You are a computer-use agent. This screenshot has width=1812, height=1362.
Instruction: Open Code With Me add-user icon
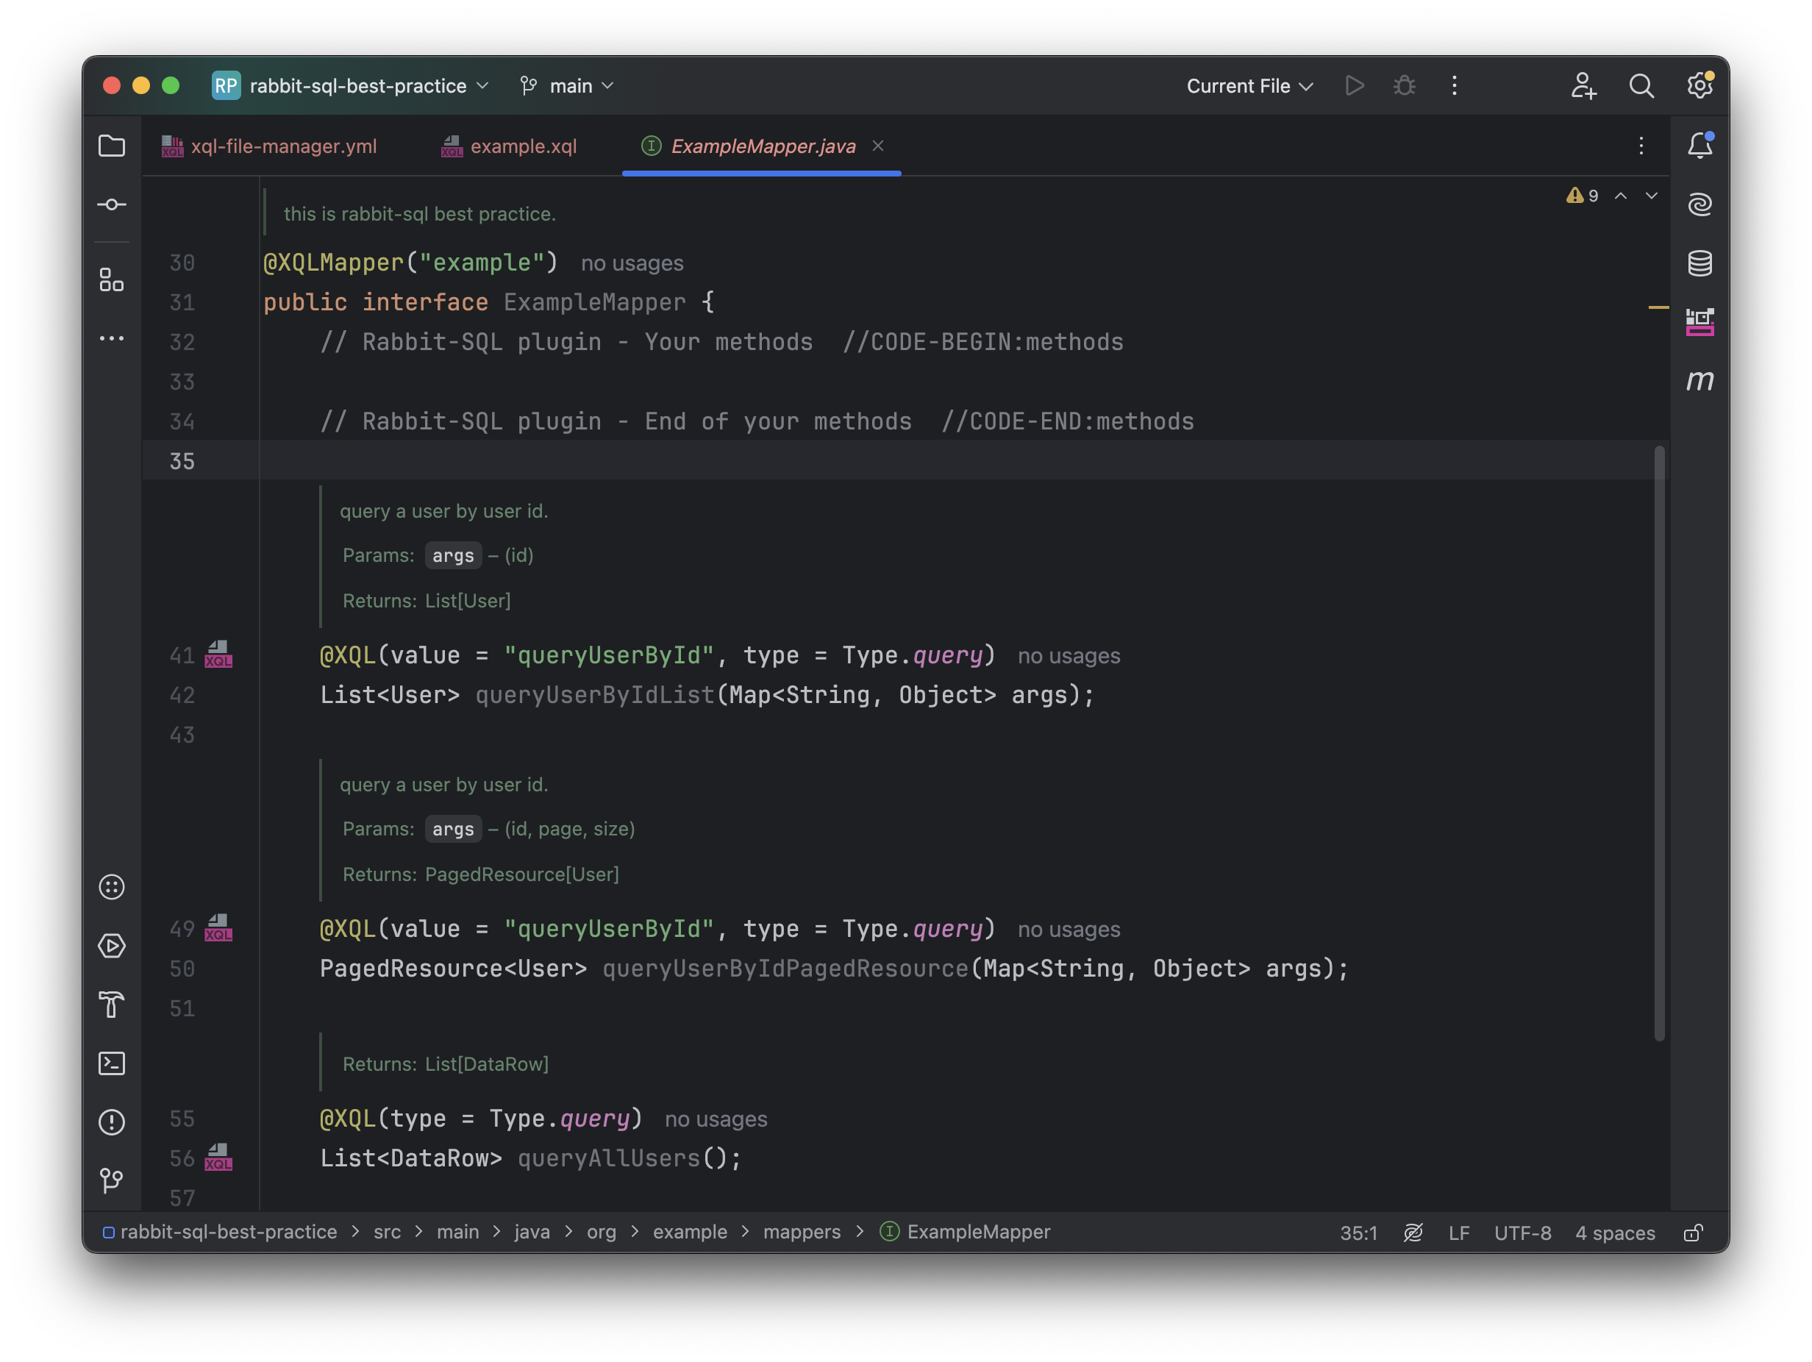(x=1583, y=86)
